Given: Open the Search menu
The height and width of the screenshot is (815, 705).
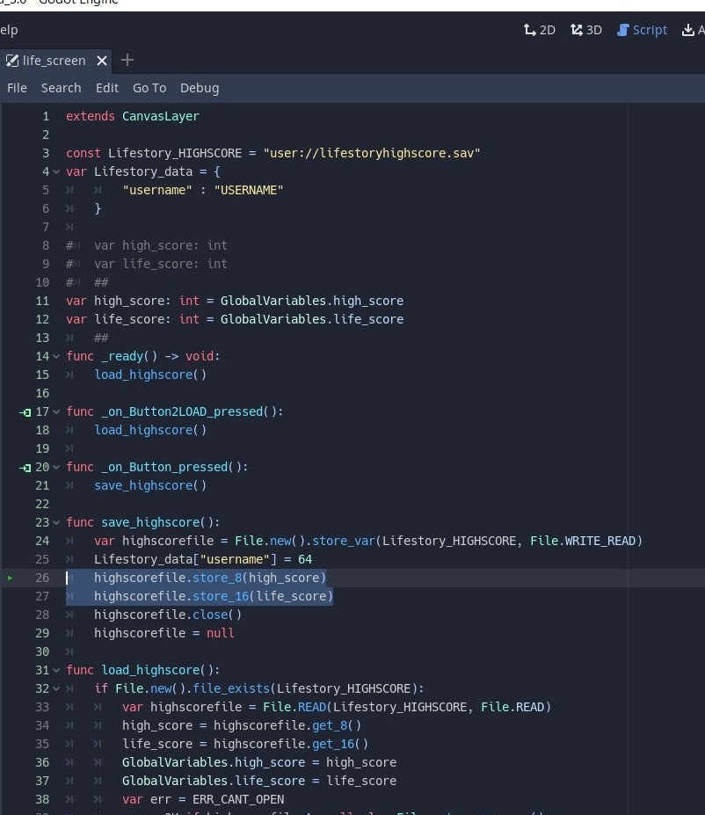Looking at the screenshot, I should pyautogui.click(x=61, y=88).
